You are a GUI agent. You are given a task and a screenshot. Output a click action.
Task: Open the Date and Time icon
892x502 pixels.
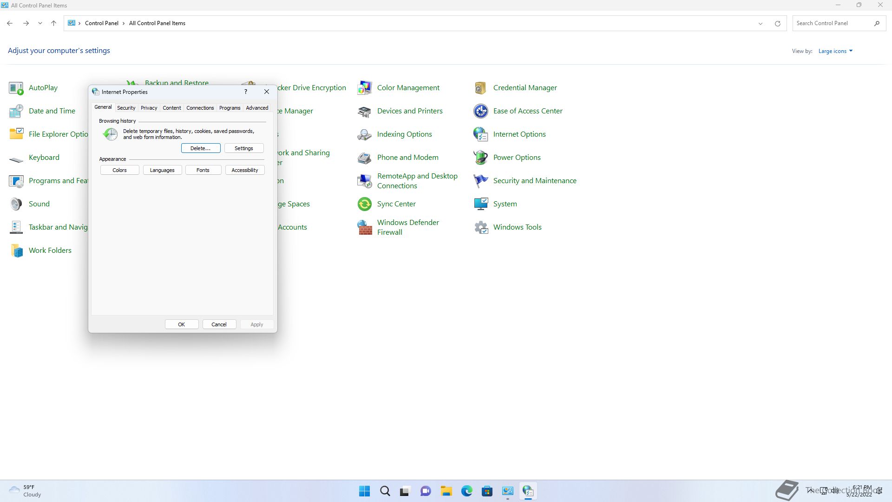click(x=16, y=111)
